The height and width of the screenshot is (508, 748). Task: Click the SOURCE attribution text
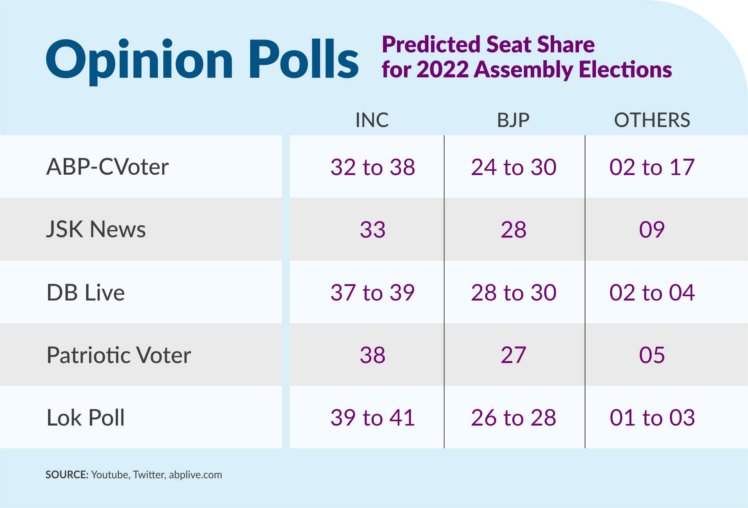click(x=134, y=475)
